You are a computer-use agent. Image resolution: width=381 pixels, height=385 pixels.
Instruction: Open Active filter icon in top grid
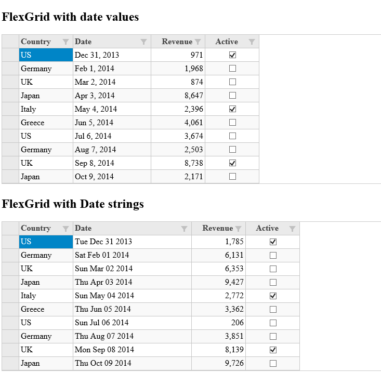click(x=252, y=42)
